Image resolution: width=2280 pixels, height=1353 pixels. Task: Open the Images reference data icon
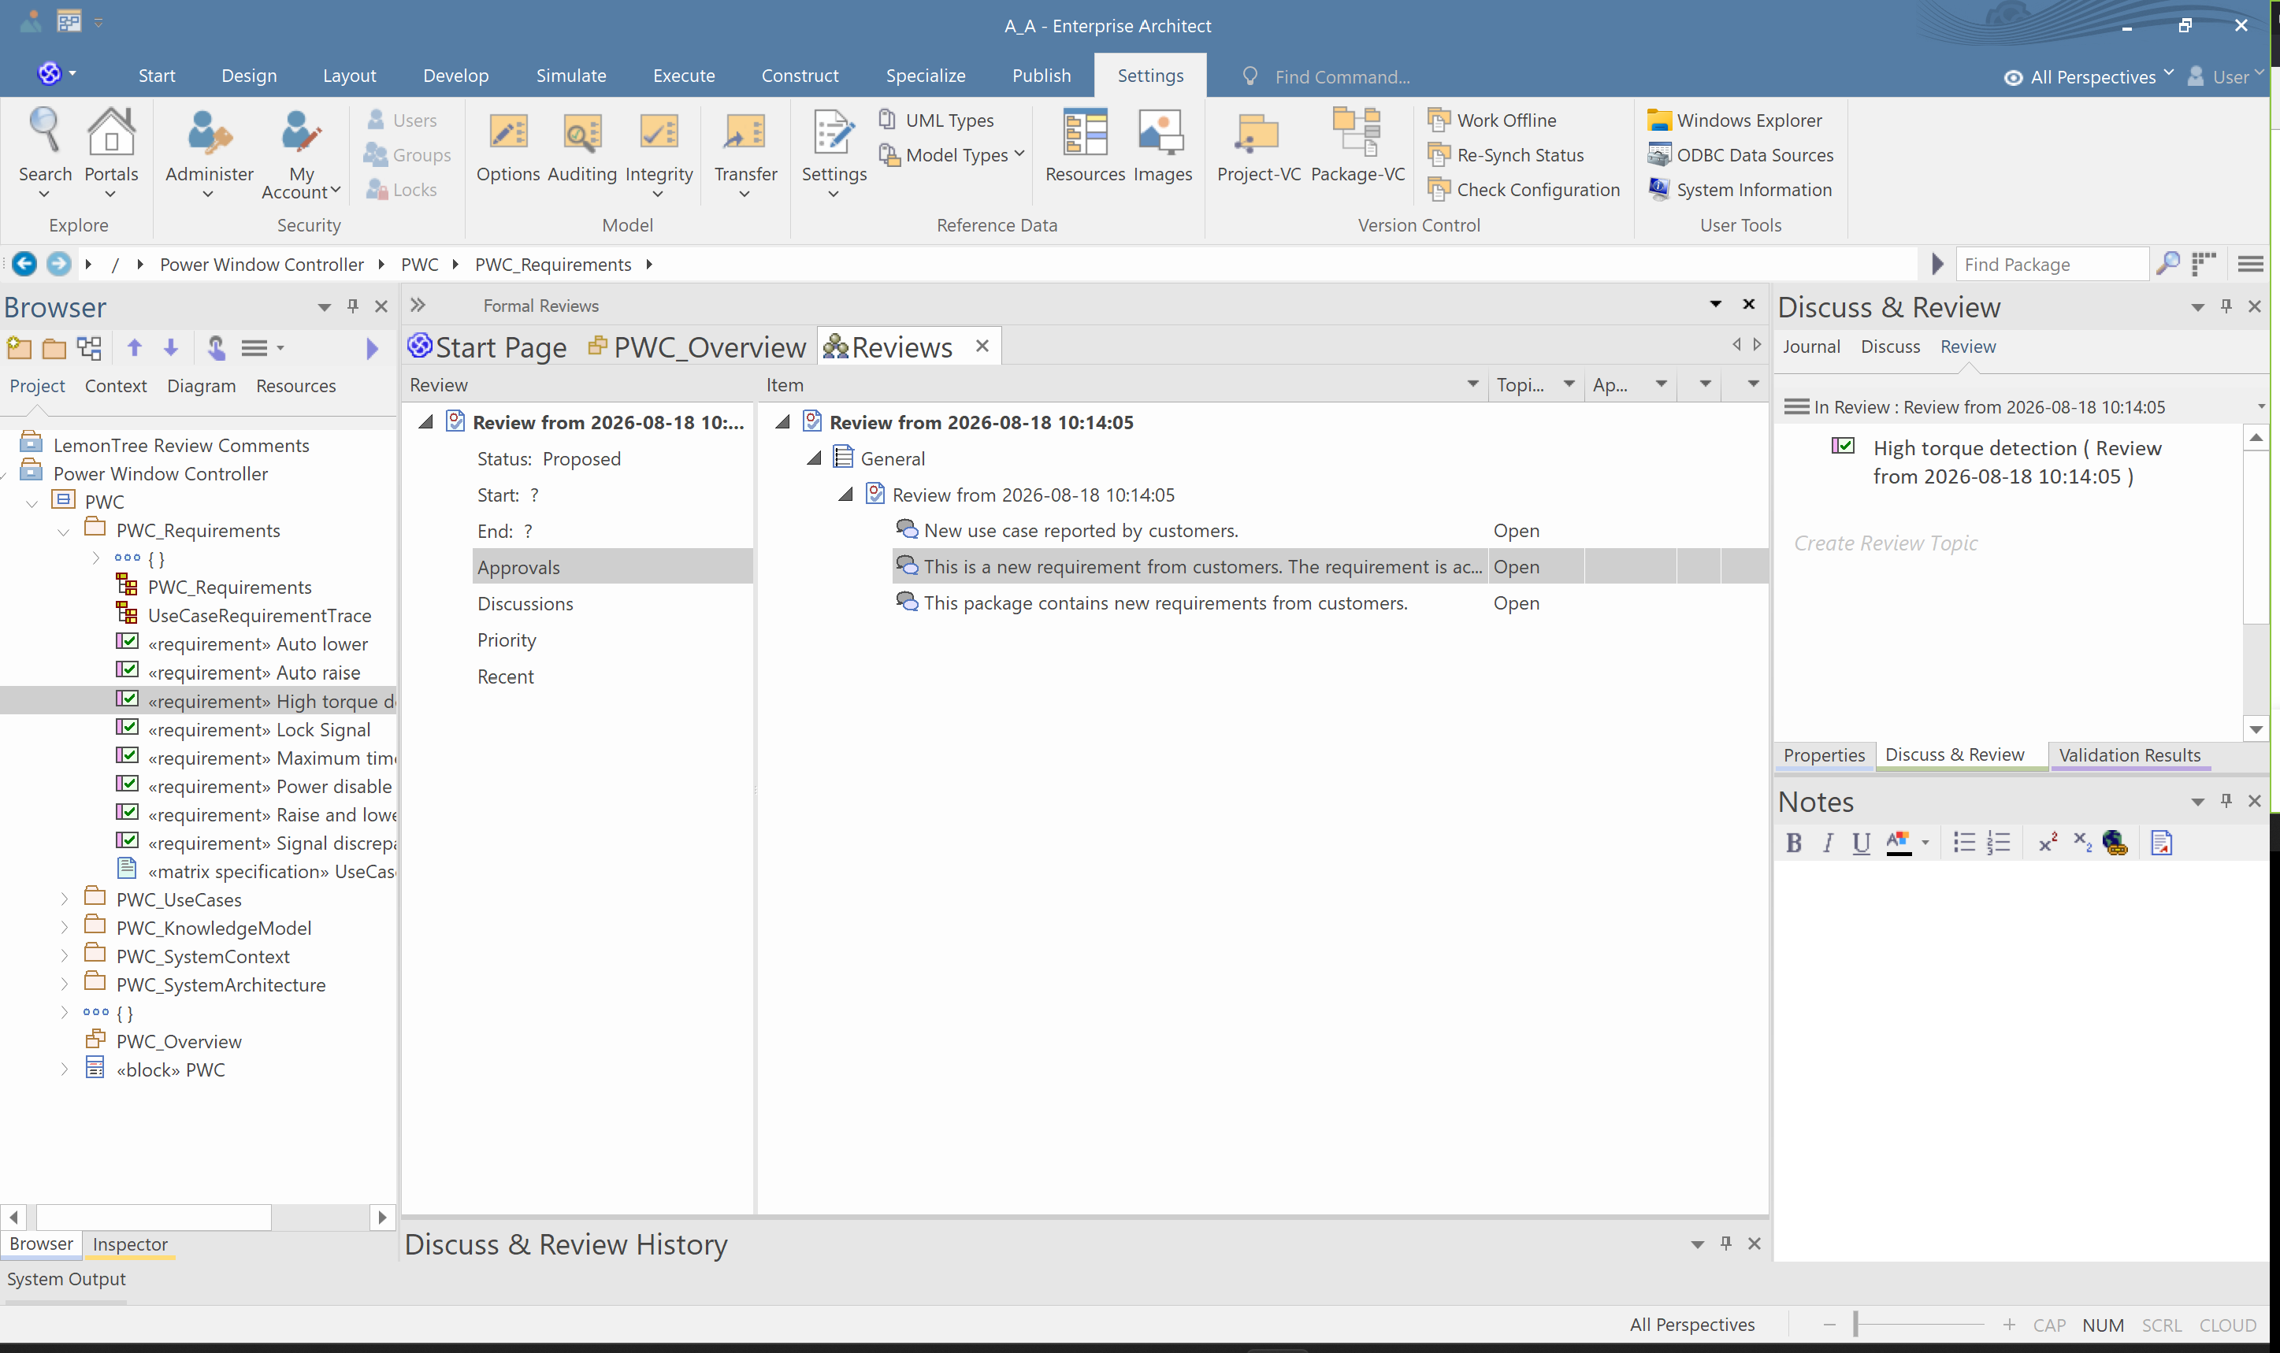(x=1162, y=146)
